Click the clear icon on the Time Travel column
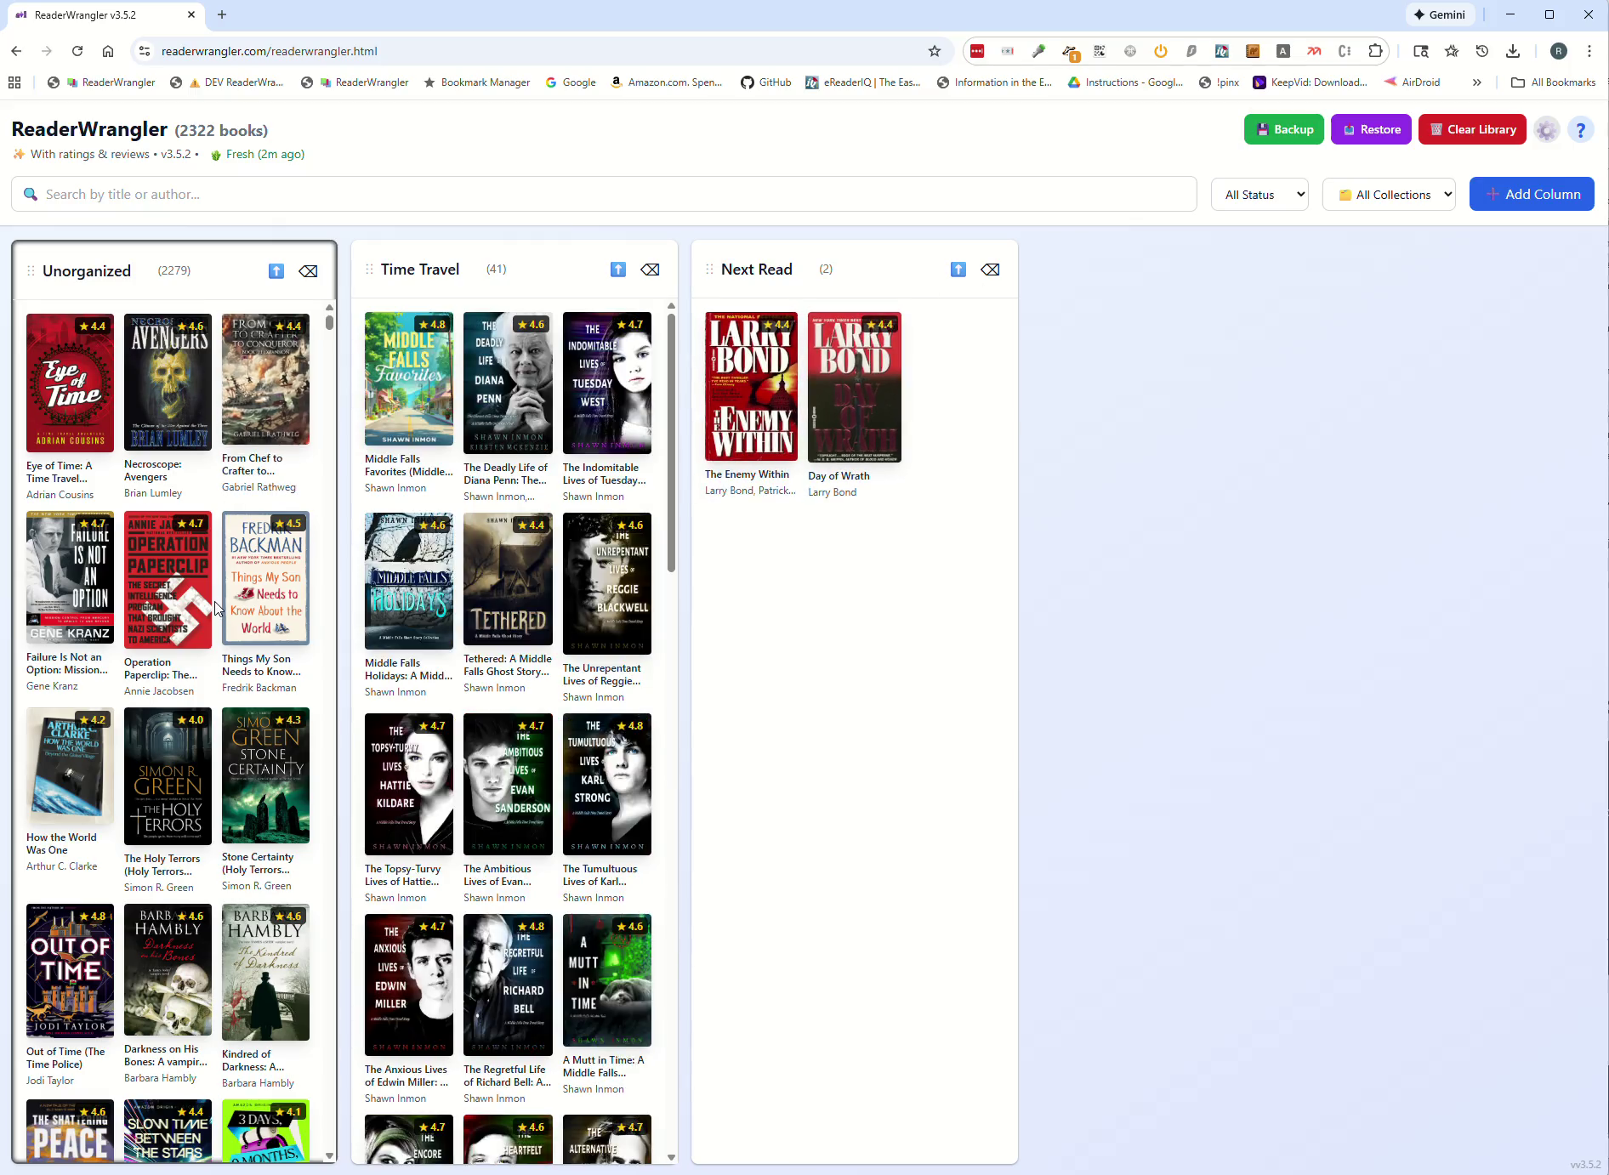Viewport: 1609px width, 1175px height. [x=649, y=269]
